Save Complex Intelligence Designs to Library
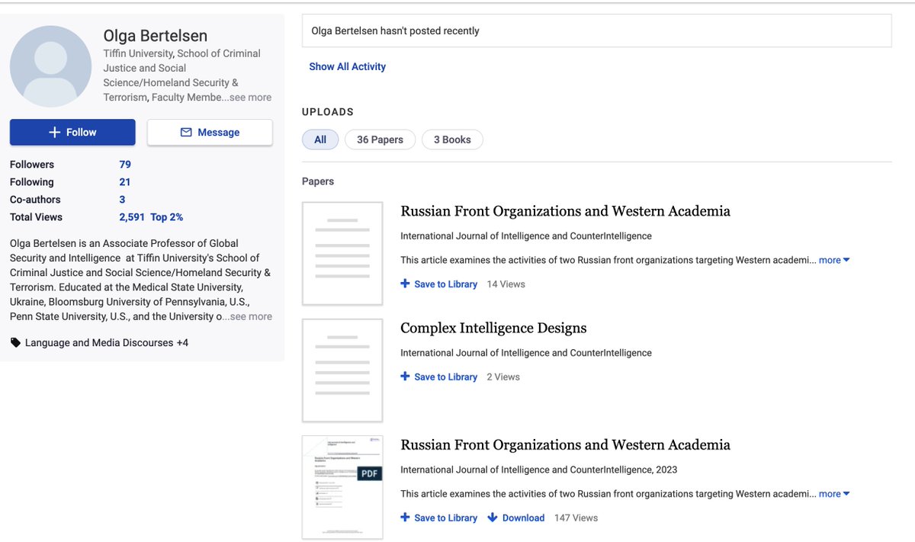 (x=439, y=377)
